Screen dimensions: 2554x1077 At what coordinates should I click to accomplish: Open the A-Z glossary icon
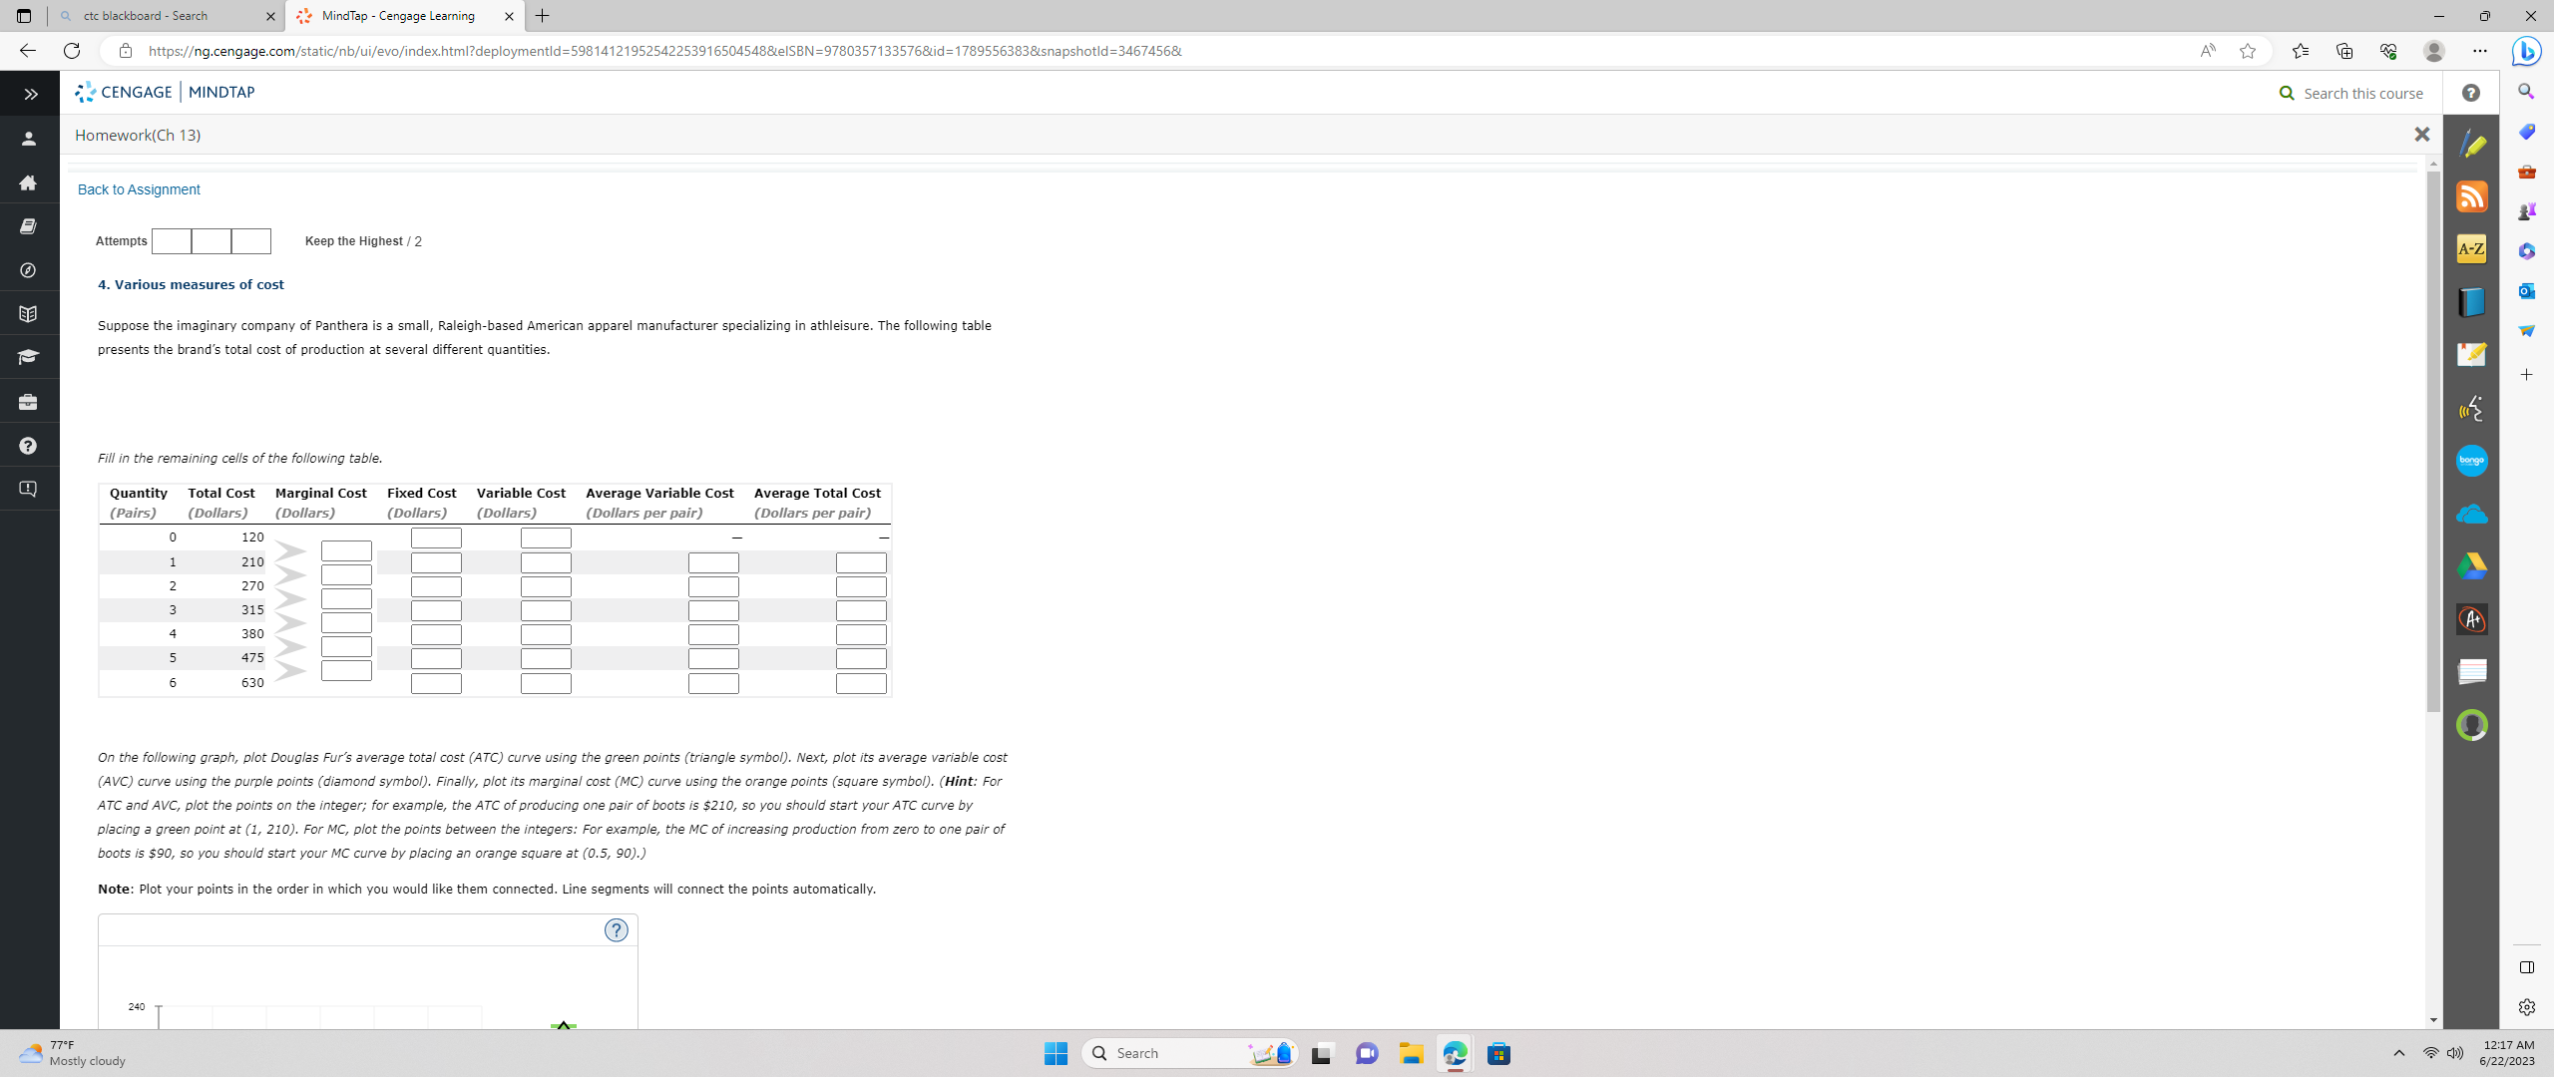2471,249
